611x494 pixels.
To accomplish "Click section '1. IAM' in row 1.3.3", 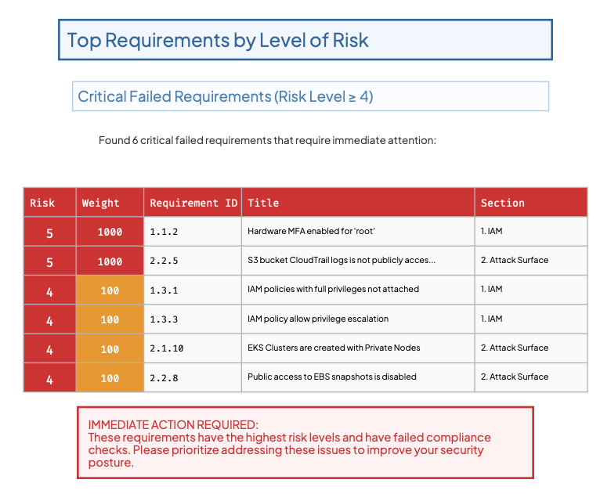I will 491,319.
